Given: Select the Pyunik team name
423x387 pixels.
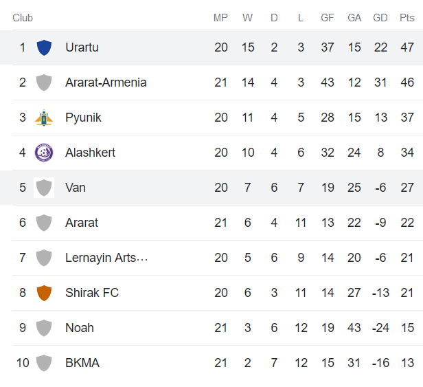Looking at the screenshot, I should (83, 118).
